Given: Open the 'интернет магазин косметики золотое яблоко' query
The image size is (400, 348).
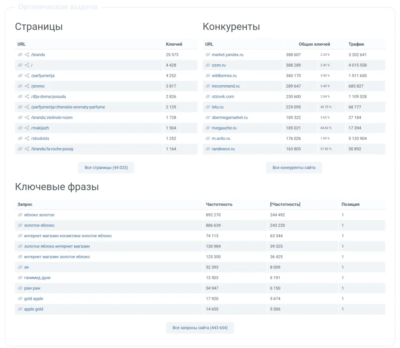Looking at the screenshot, I should pos(68,236).
